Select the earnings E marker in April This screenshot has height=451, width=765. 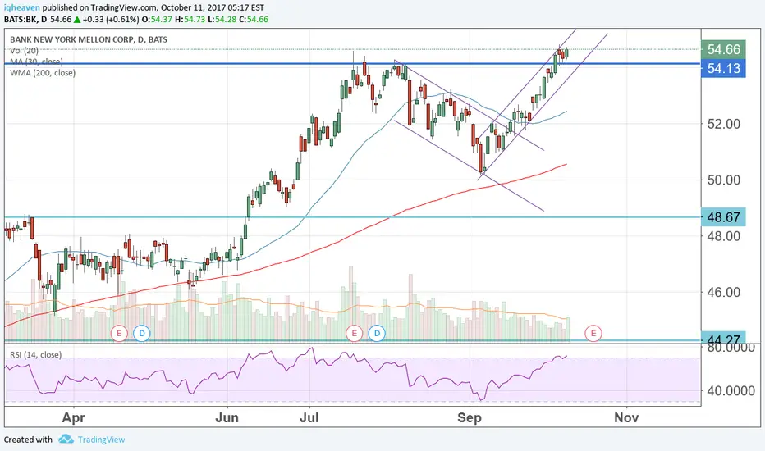pos(119,334)
